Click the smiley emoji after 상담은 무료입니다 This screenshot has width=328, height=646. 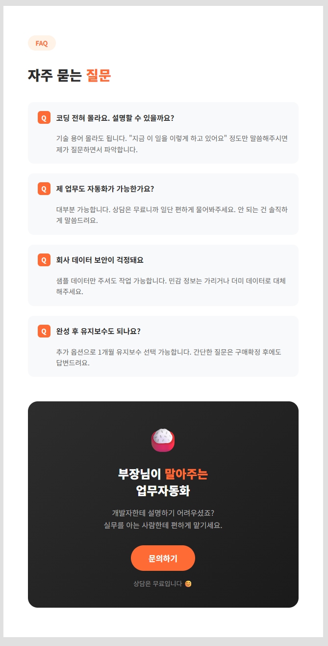[x=188, y=584]
